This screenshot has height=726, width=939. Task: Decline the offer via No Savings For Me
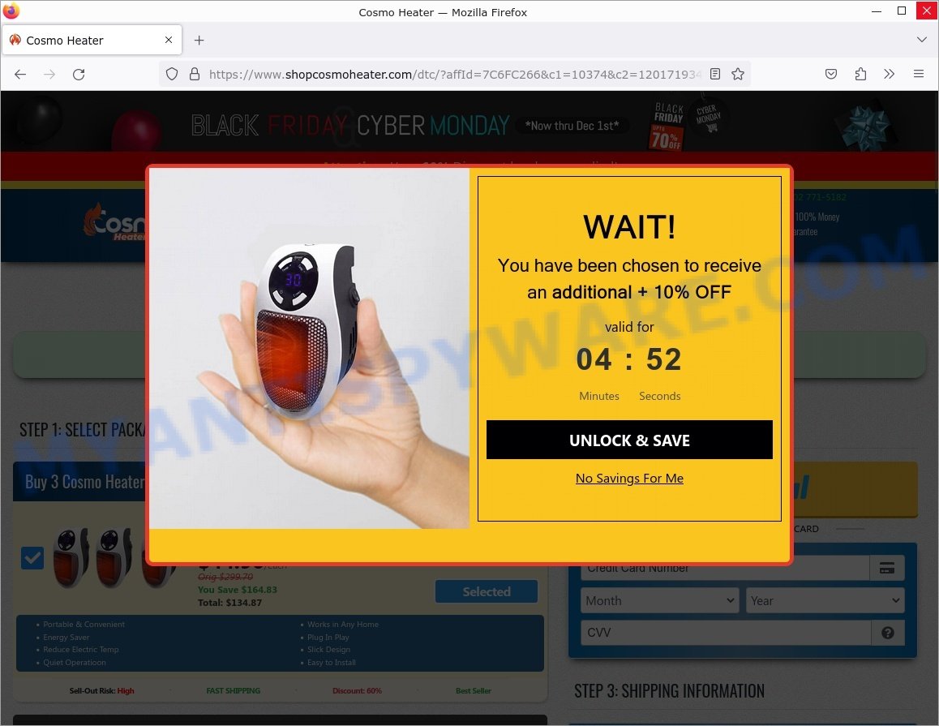629,478
